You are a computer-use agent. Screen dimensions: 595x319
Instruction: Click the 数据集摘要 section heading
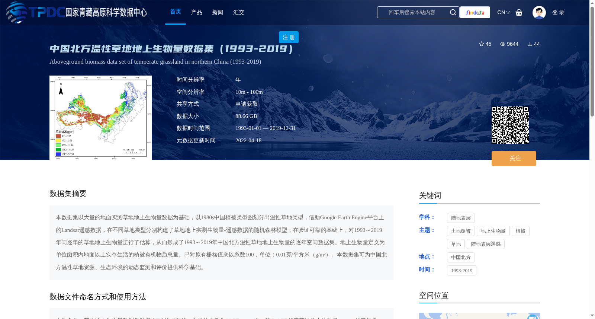point(68,194)
